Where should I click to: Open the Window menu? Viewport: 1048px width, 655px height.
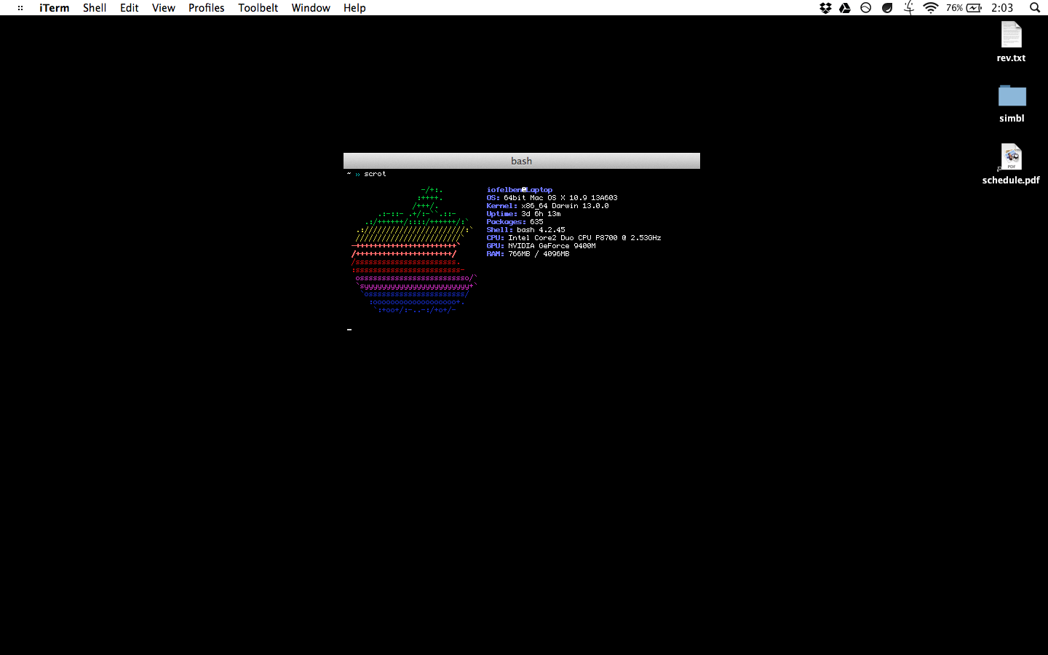tap(311, 8)
